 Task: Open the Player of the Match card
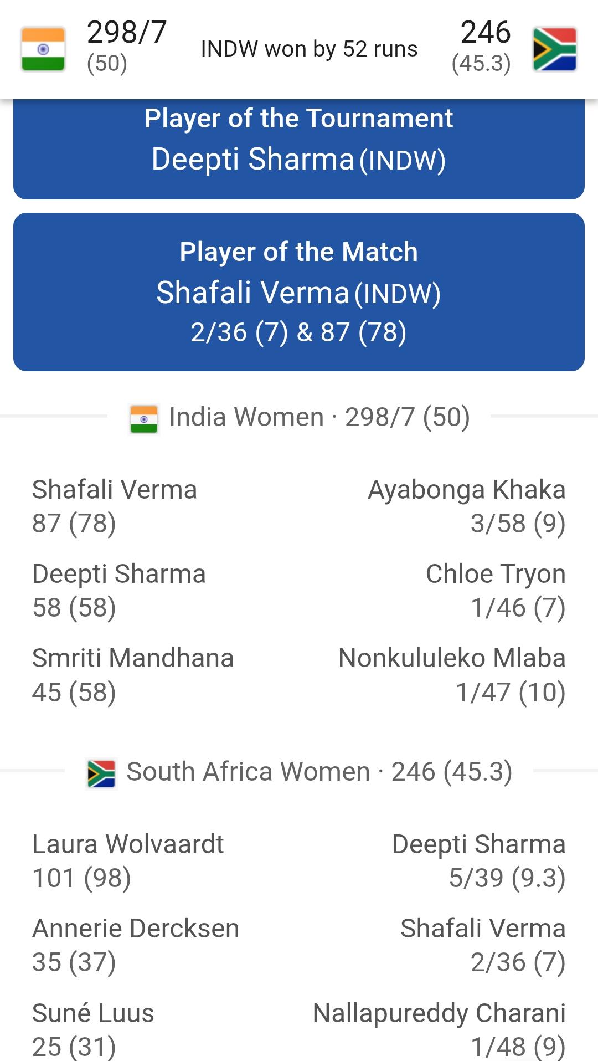[299, 292]
